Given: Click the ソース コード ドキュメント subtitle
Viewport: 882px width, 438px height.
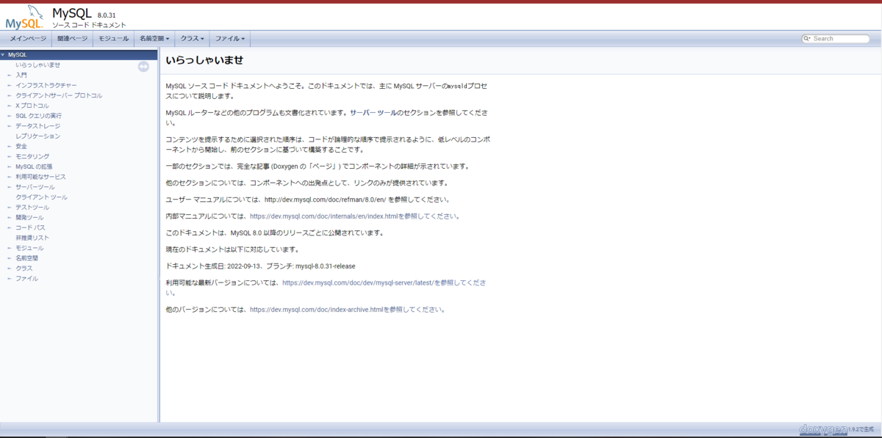Looking at the screenshot, I should (88, 26).
